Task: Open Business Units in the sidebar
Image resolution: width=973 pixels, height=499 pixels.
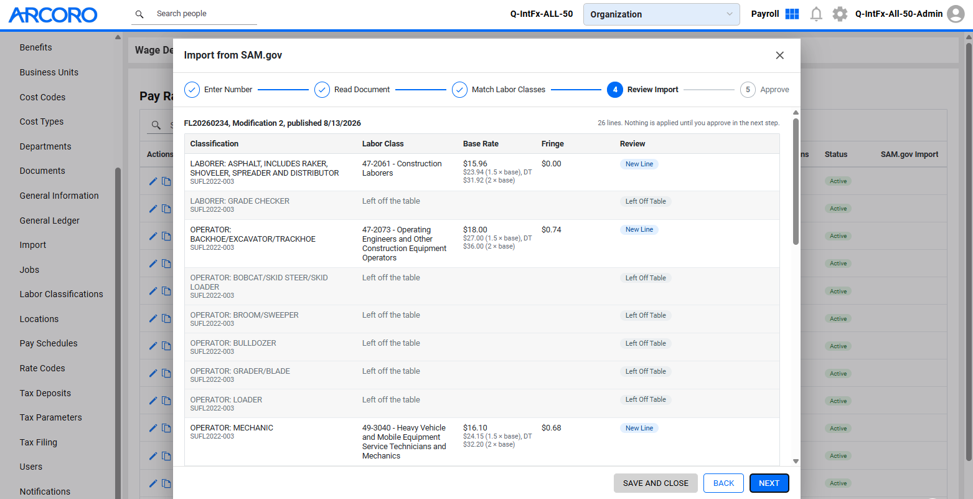Action: (x=49, y=72)
